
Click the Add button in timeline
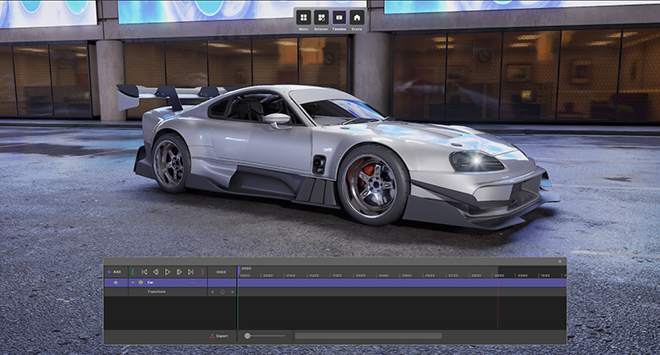click(114, 272)
